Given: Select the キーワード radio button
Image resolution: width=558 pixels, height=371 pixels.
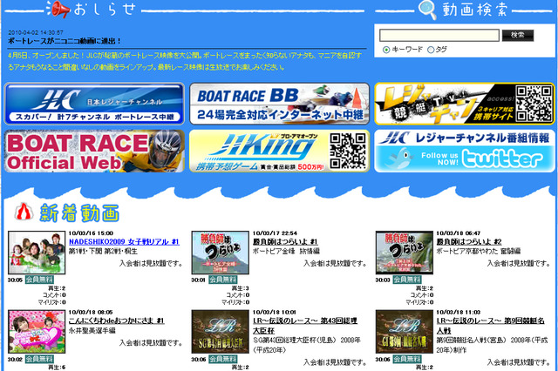Looking at the screenshot, I should pos(386,50).
